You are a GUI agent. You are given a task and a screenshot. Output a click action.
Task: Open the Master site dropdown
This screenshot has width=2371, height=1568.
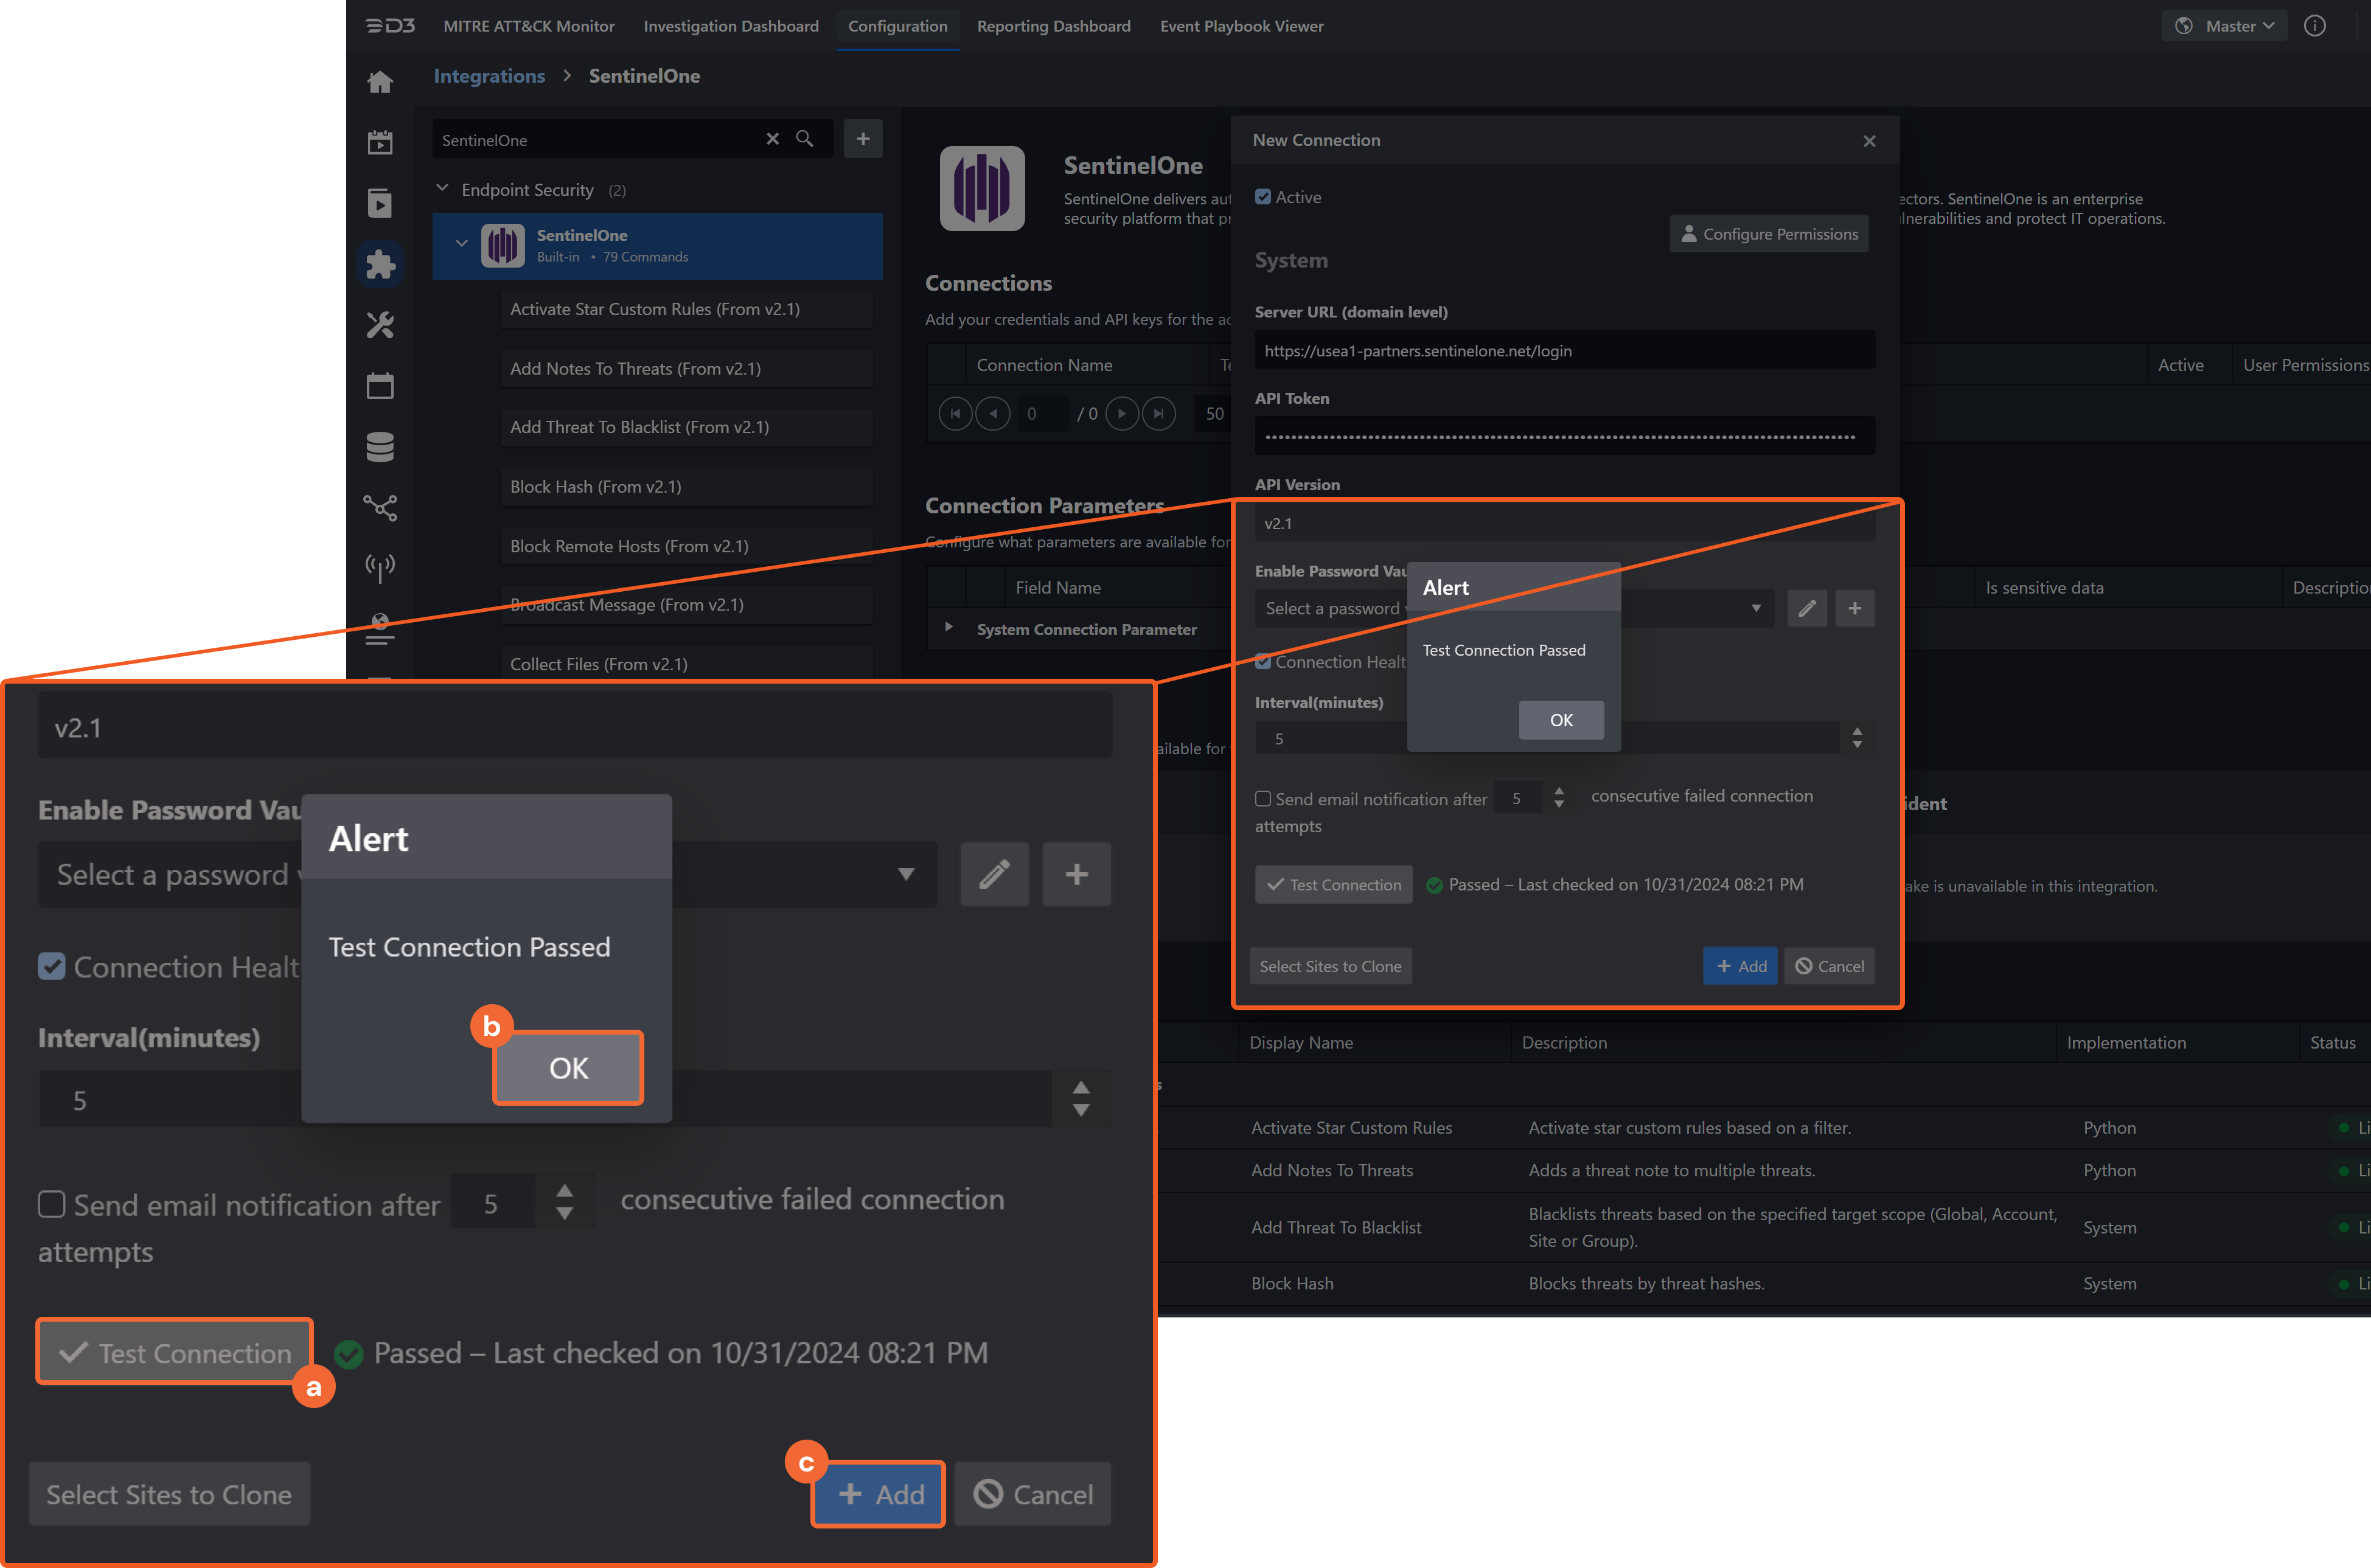[2225, 26]
